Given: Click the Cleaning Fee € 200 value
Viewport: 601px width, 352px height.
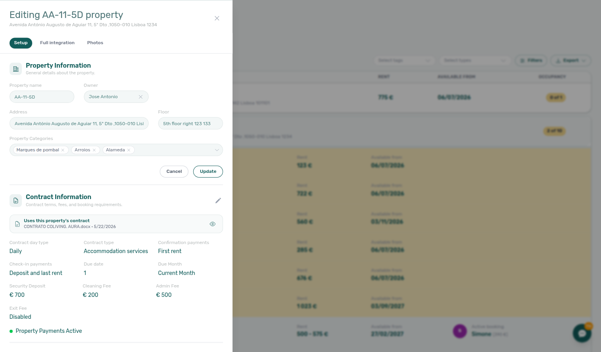Looking at the screenshot, I should coord(90,295).
